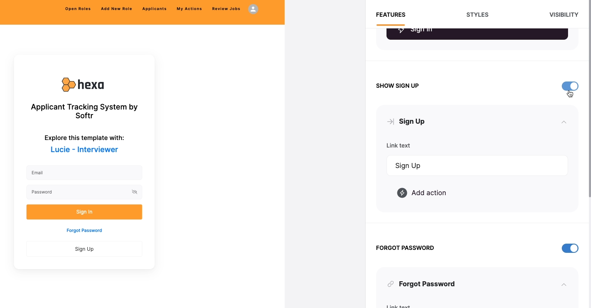Click the Sign Up arrow icon in panel
Viewport: 591px width, 308px height.
click(x=391, y=122)
